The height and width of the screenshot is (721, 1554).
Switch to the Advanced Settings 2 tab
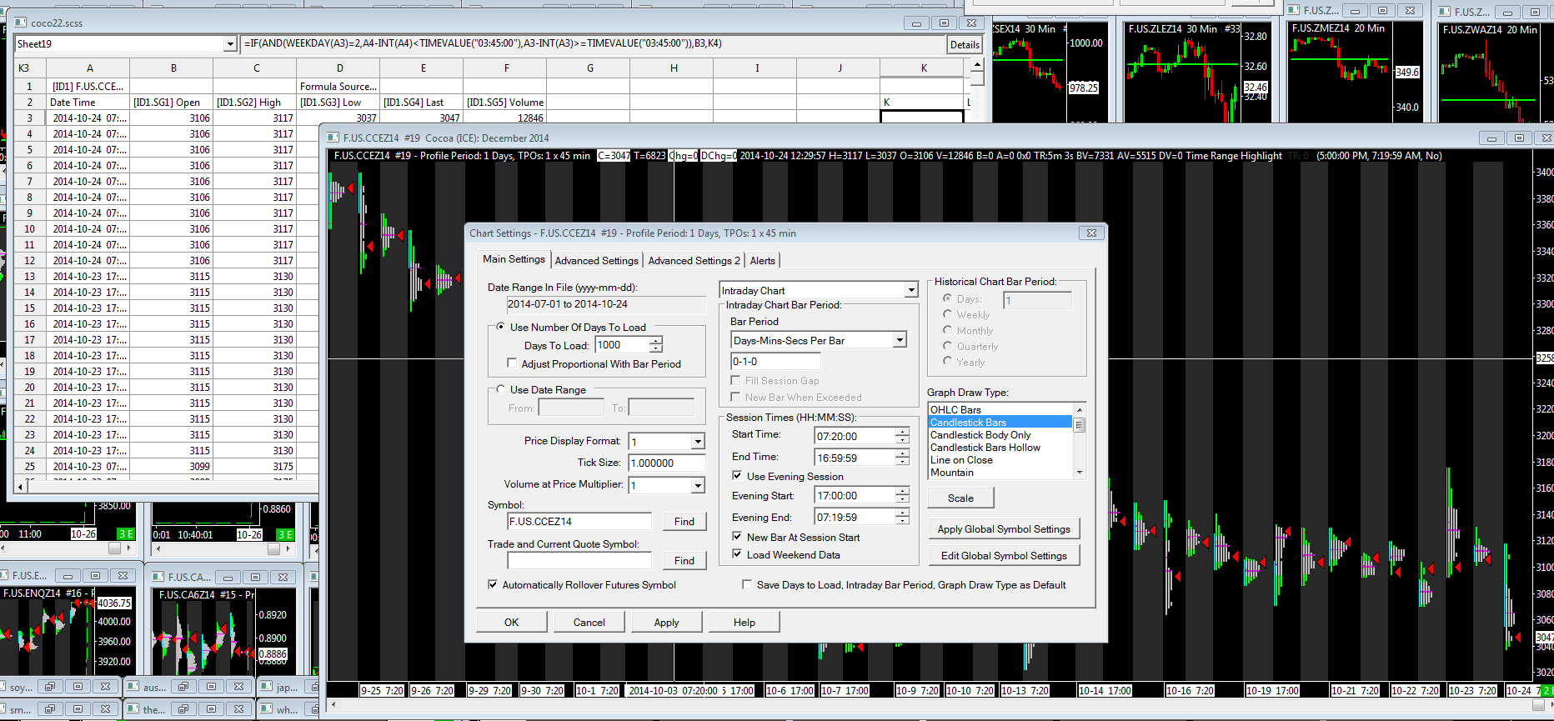tap(694, 261)
